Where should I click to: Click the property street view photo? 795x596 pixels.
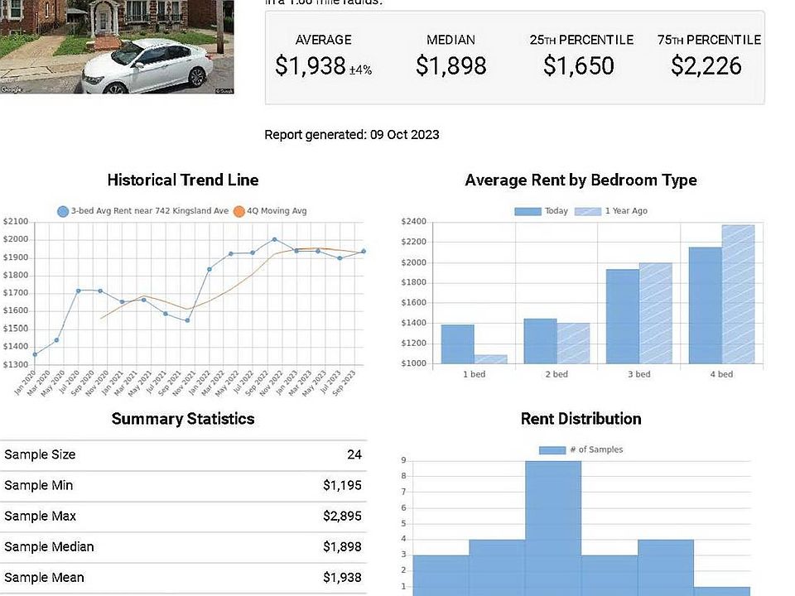117,46
